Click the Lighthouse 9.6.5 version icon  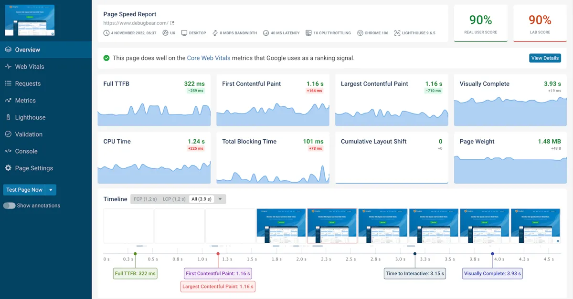(397, 33)
